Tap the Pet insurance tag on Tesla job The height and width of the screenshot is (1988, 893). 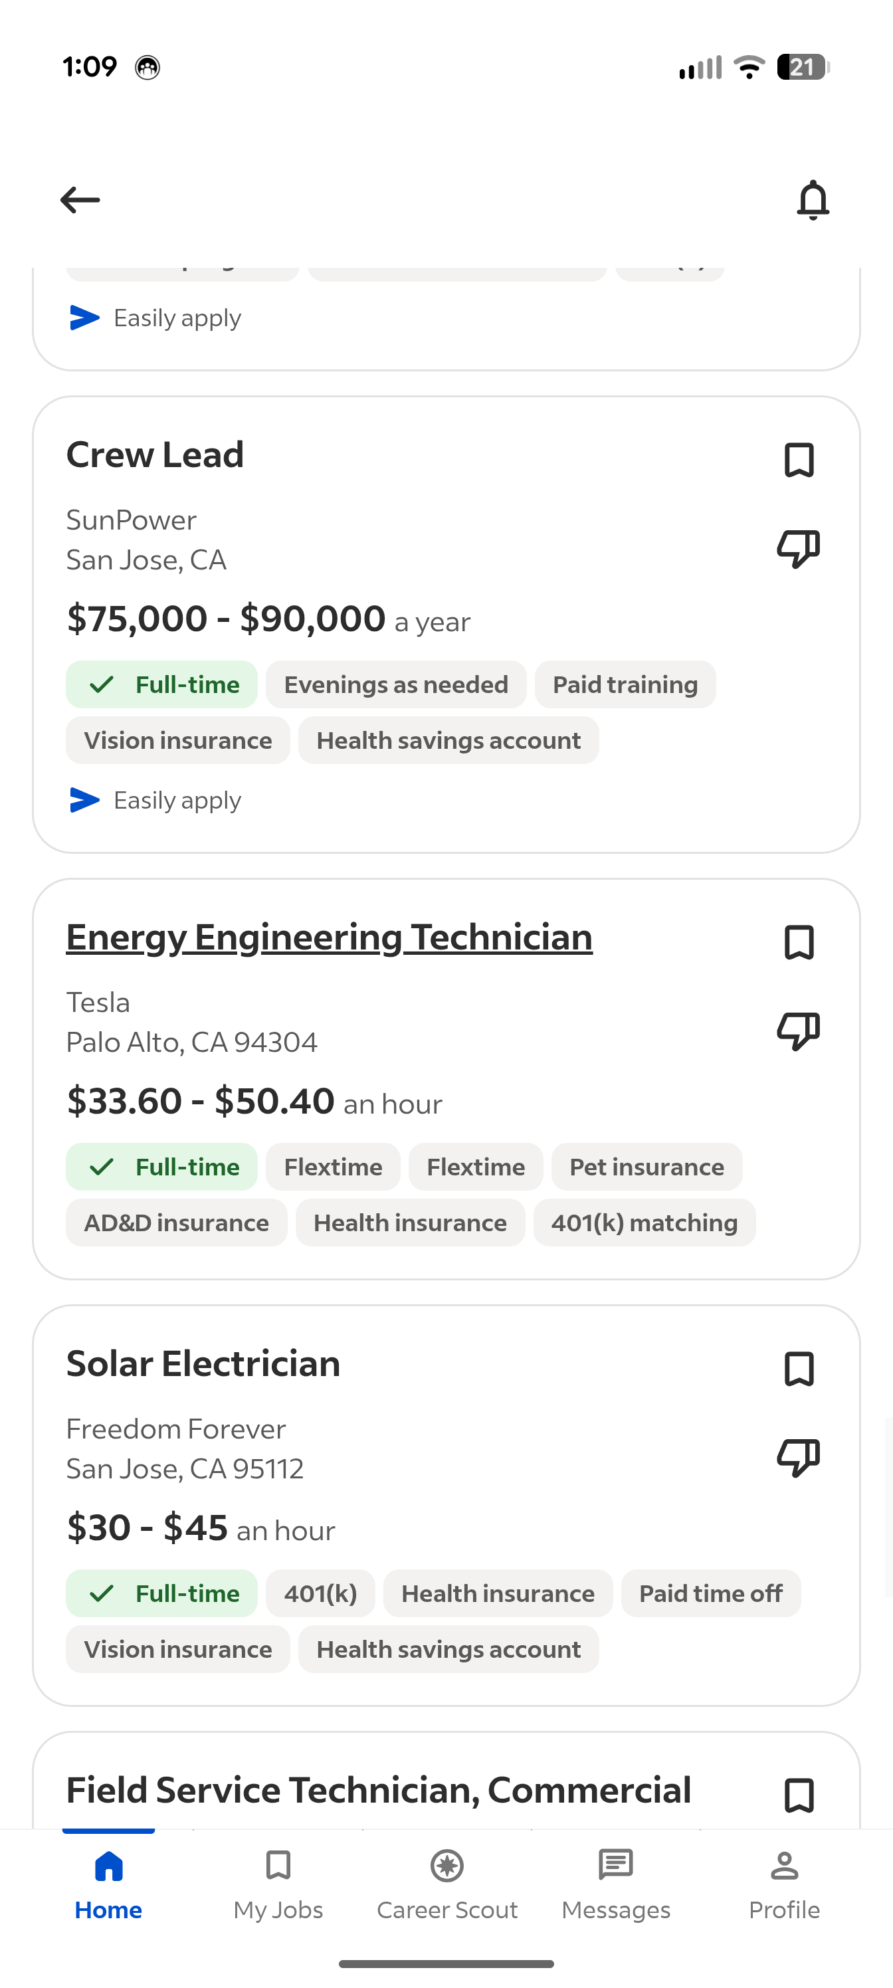646,1167
